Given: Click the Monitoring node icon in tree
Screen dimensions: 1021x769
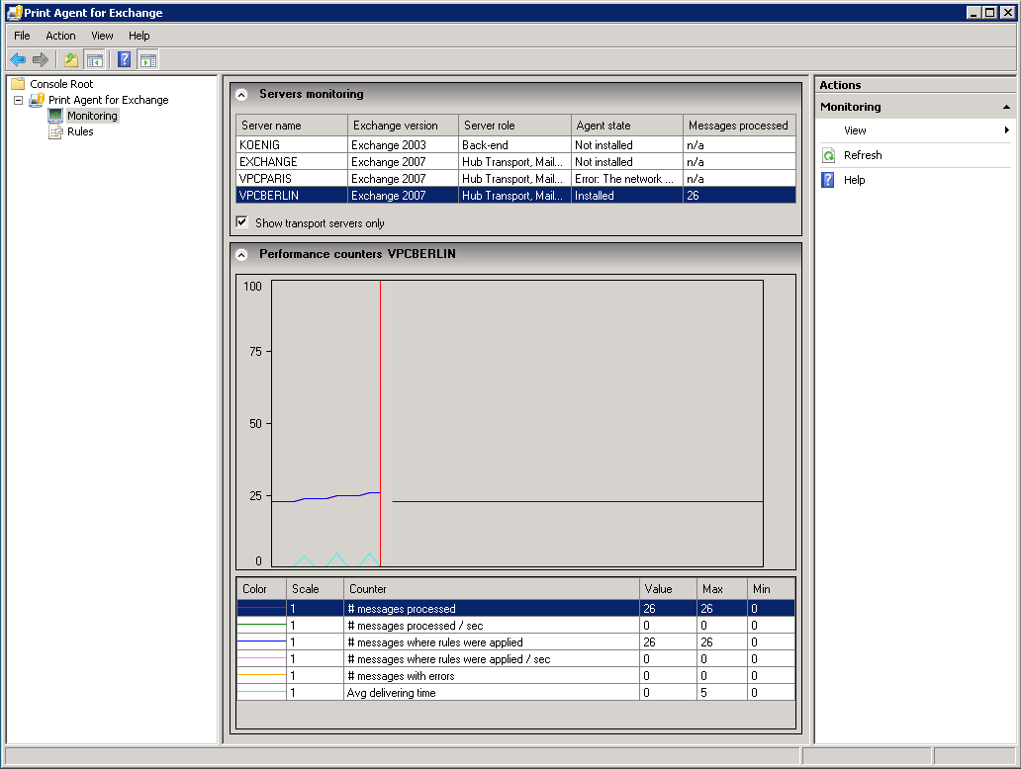Looking at the screenshot, I should 55,116.
